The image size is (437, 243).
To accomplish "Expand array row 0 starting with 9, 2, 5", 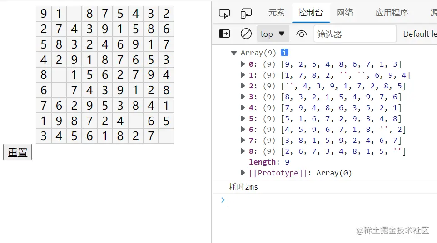I will [243, 64].
